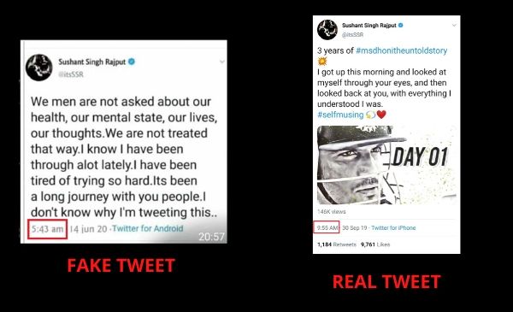Click the Twitter for Android source link
This screenshot has height=312, width=513.
[148, 228]
